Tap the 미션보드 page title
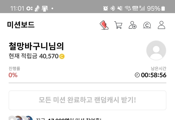The image size is (175, 120). pos(21,25)
